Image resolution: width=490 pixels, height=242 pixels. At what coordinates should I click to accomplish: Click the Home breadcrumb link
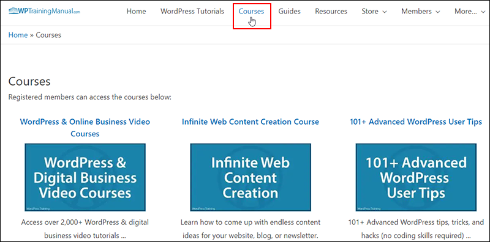tap(18, 35)
